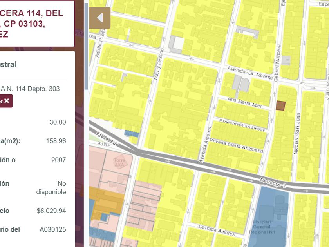Click the code value A030125
329x247 pixels.
coord(52,229)
